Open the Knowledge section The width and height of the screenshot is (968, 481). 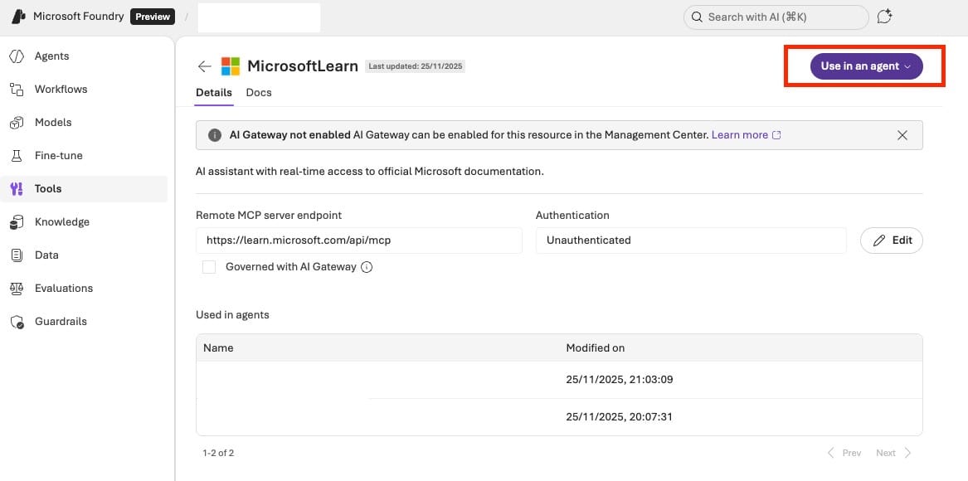pyautogui.click(x=61, y=222)
